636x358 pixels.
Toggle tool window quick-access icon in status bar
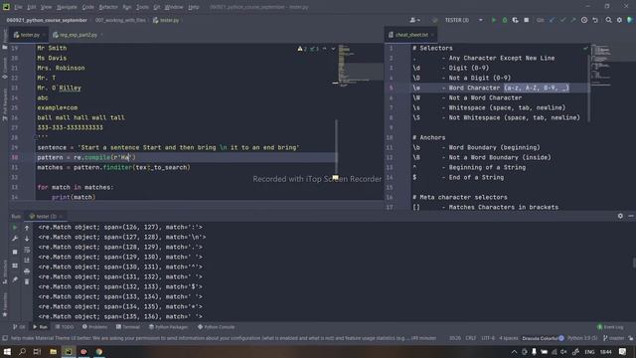[5, 338]
